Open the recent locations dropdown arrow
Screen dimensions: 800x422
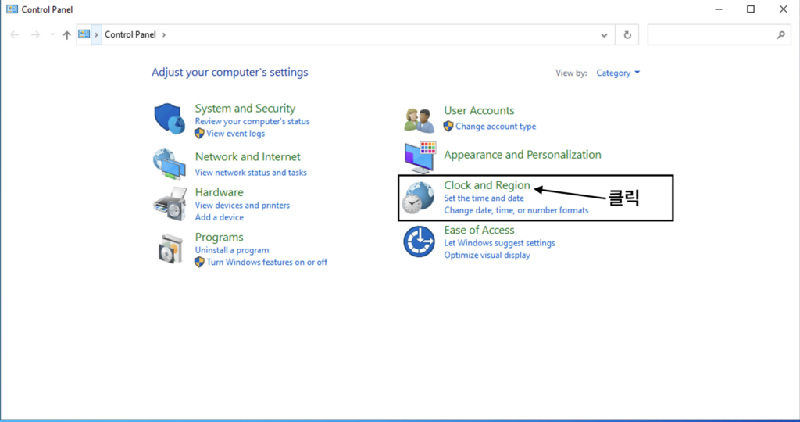click(x=52, y=34)
